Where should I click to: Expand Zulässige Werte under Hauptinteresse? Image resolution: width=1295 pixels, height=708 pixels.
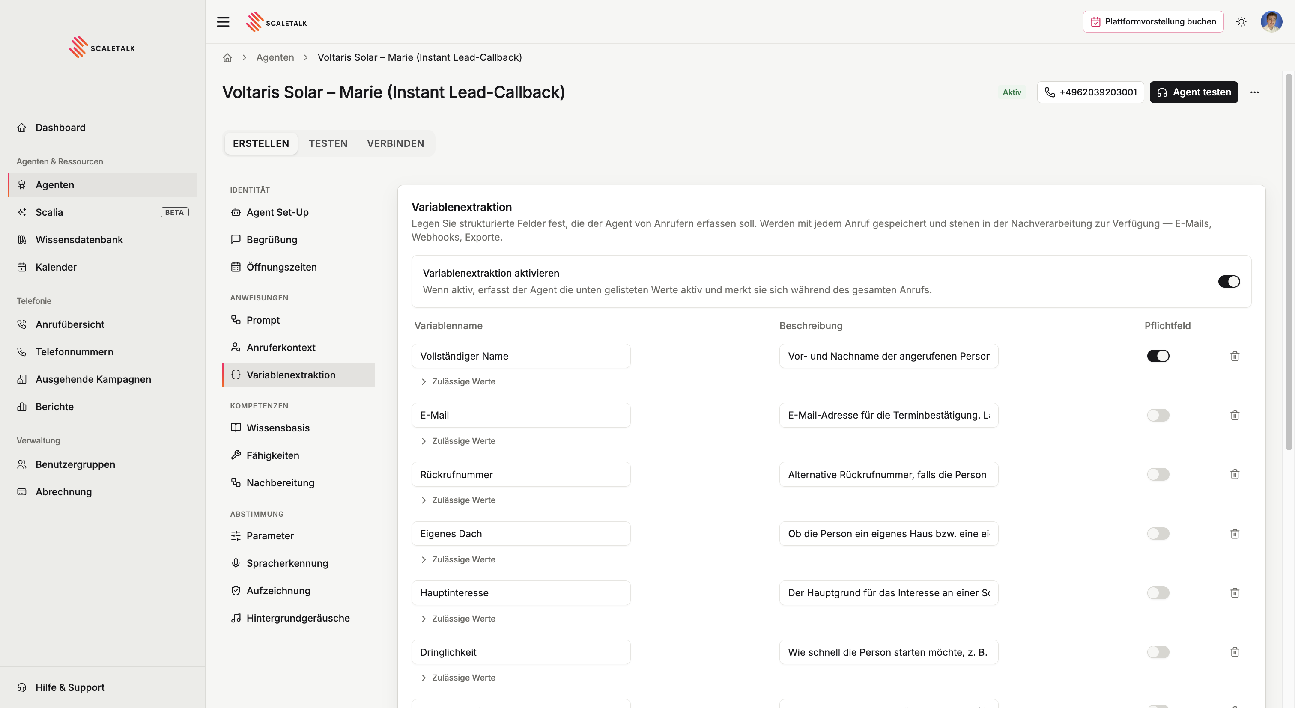(x=458, y=619)
